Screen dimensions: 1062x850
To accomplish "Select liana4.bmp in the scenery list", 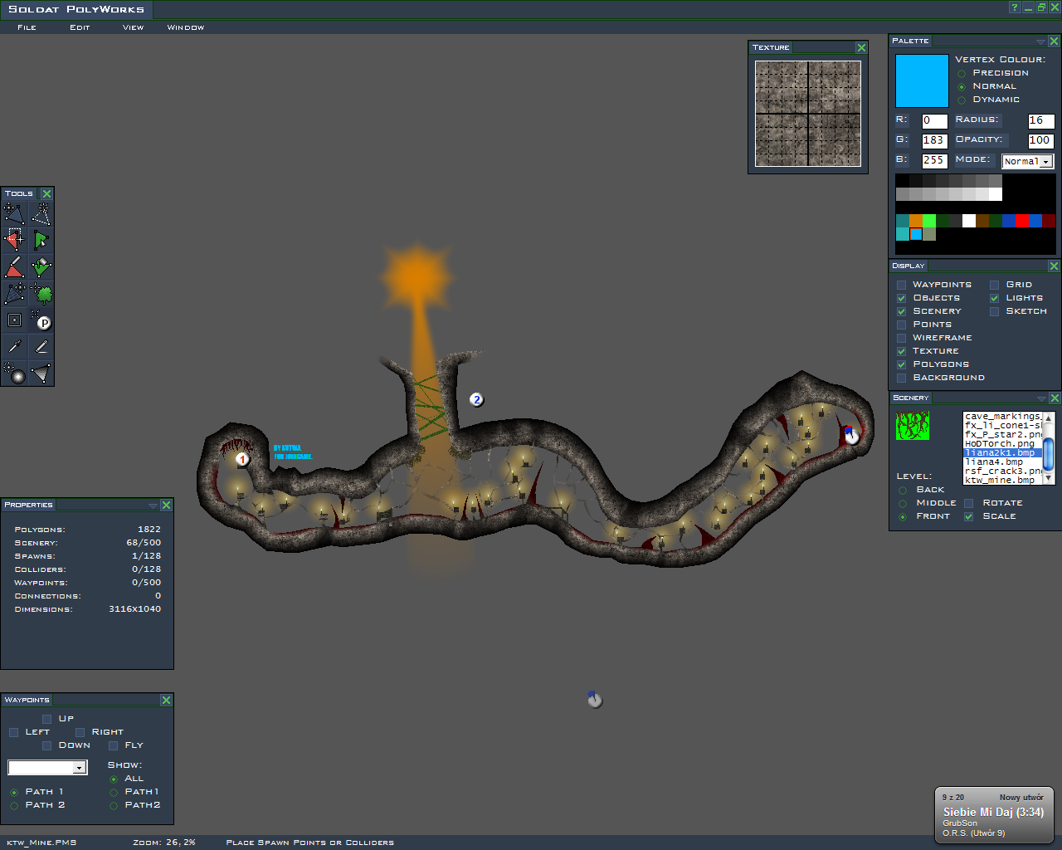I will coord(994,462).
